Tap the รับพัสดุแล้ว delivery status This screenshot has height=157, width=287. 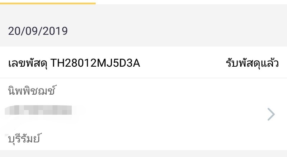(x=252, y=63)
